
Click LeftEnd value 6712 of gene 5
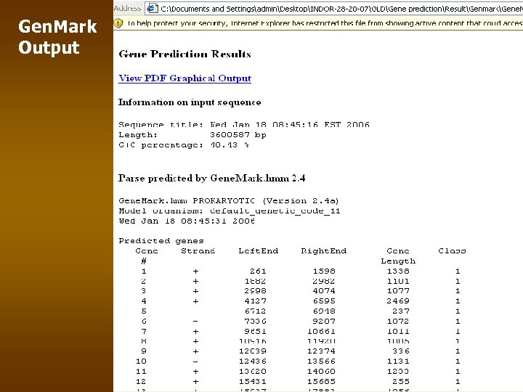(255, 311)
